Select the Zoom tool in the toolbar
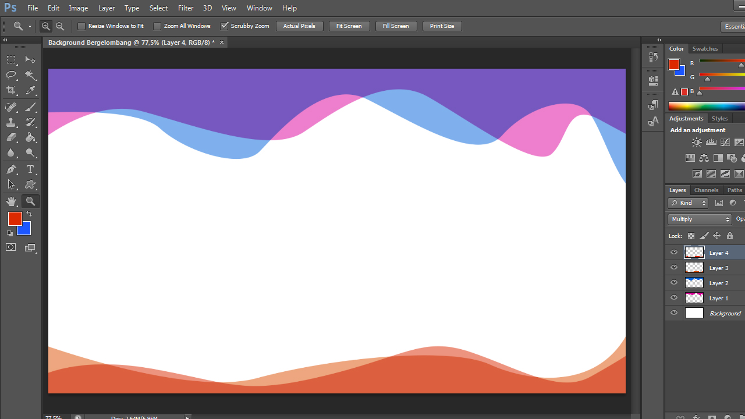The height and width of the screenshot is (419, 745). 30,201
